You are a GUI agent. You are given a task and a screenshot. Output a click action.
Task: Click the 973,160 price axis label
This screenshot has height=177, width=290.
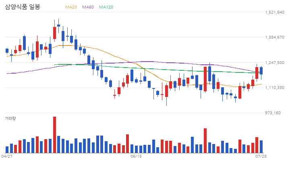(273, 113)
